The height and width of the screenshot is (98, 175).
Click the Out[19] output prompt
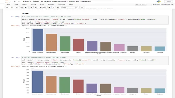(16, 26)
